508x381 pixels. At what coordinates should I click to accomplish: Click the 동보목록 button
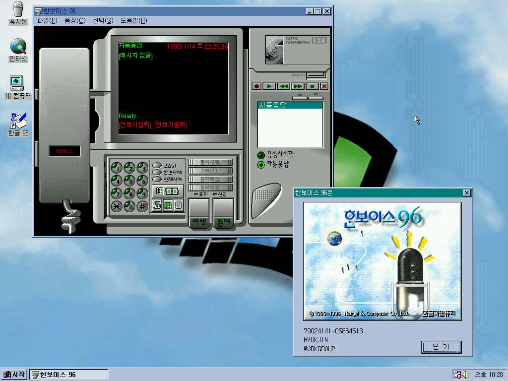[x=210, y=187]
